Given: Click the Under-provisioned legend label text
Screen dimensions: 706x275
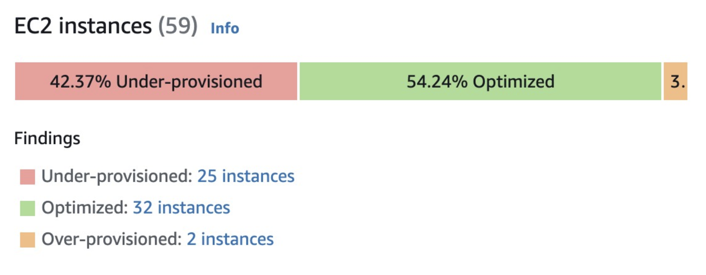Looking at the screenshot, I should tap(117, 176).
